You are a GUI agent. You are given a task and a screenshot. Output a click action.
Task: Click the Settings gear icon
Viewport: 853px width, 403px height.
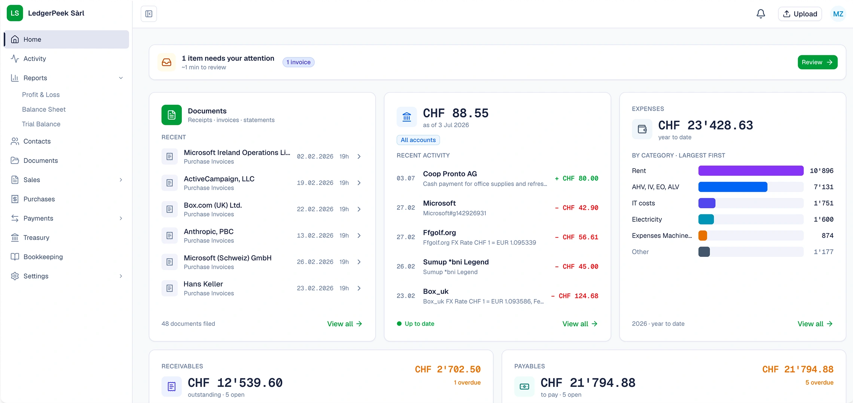point(15,276)
